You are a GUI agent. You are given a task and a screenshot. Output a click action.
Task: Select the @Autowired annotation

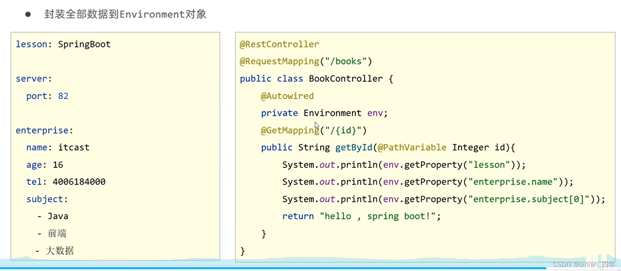point(287,96)
